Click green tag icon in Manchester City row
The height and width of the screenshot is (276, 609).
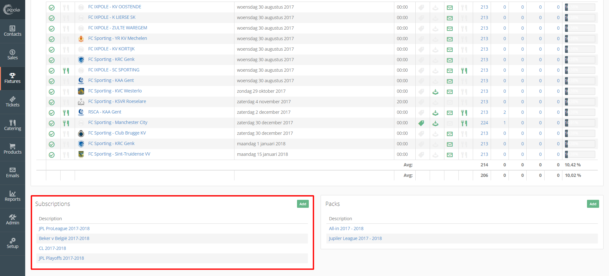point(421,123)
